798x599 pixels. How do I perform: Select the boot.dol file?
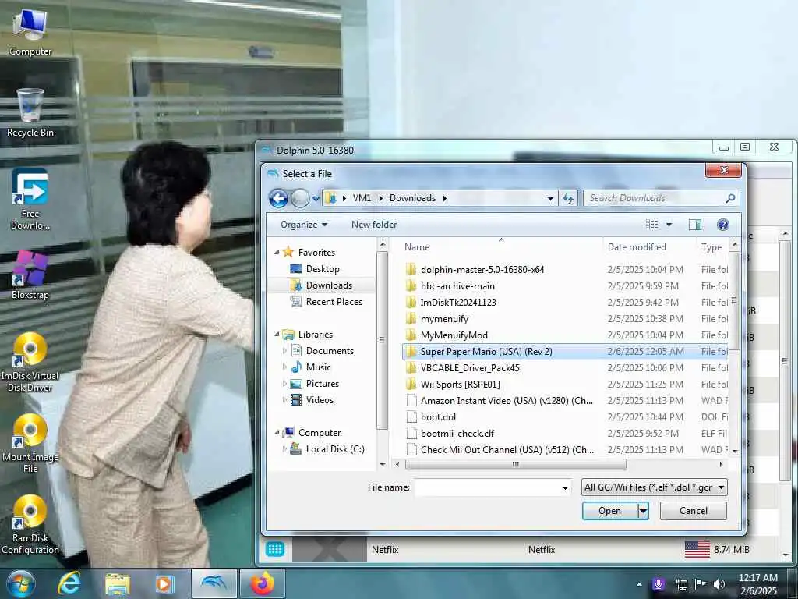(x=565, y=416)
